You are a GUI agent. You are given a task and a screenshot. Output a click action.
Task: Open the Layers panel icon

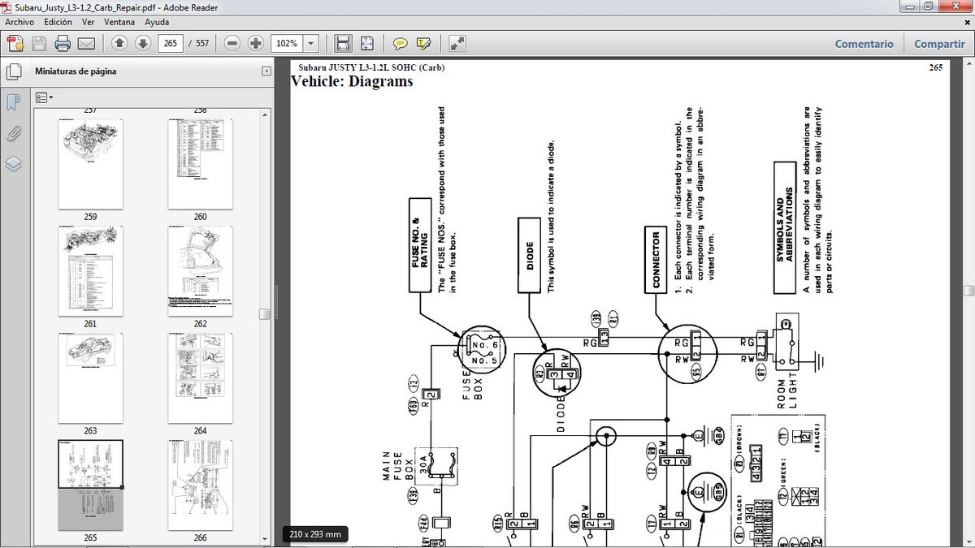pyautogui.click(x=14, y=163)
